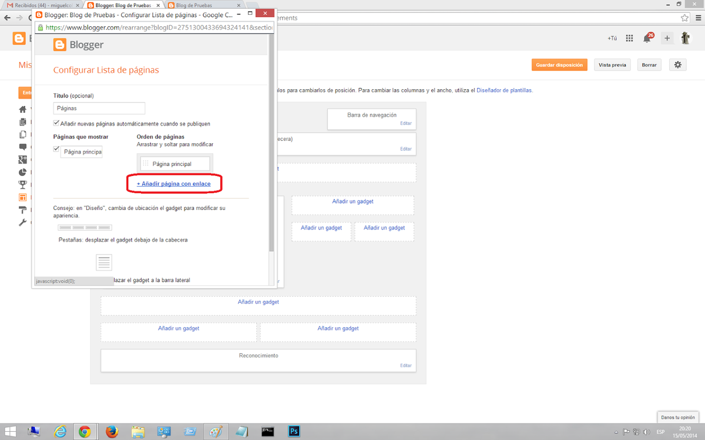Open Firefox from the taskbar
This screenshot has height=440, width=705.
[112, 432]
